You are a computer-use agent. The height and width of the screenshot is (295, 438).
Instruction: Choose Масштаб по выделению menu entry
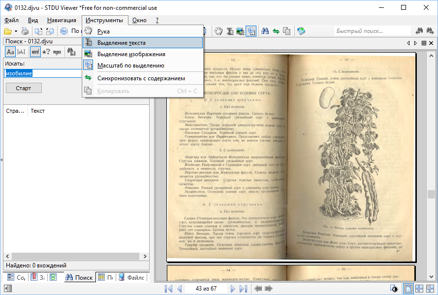point(143,66)
